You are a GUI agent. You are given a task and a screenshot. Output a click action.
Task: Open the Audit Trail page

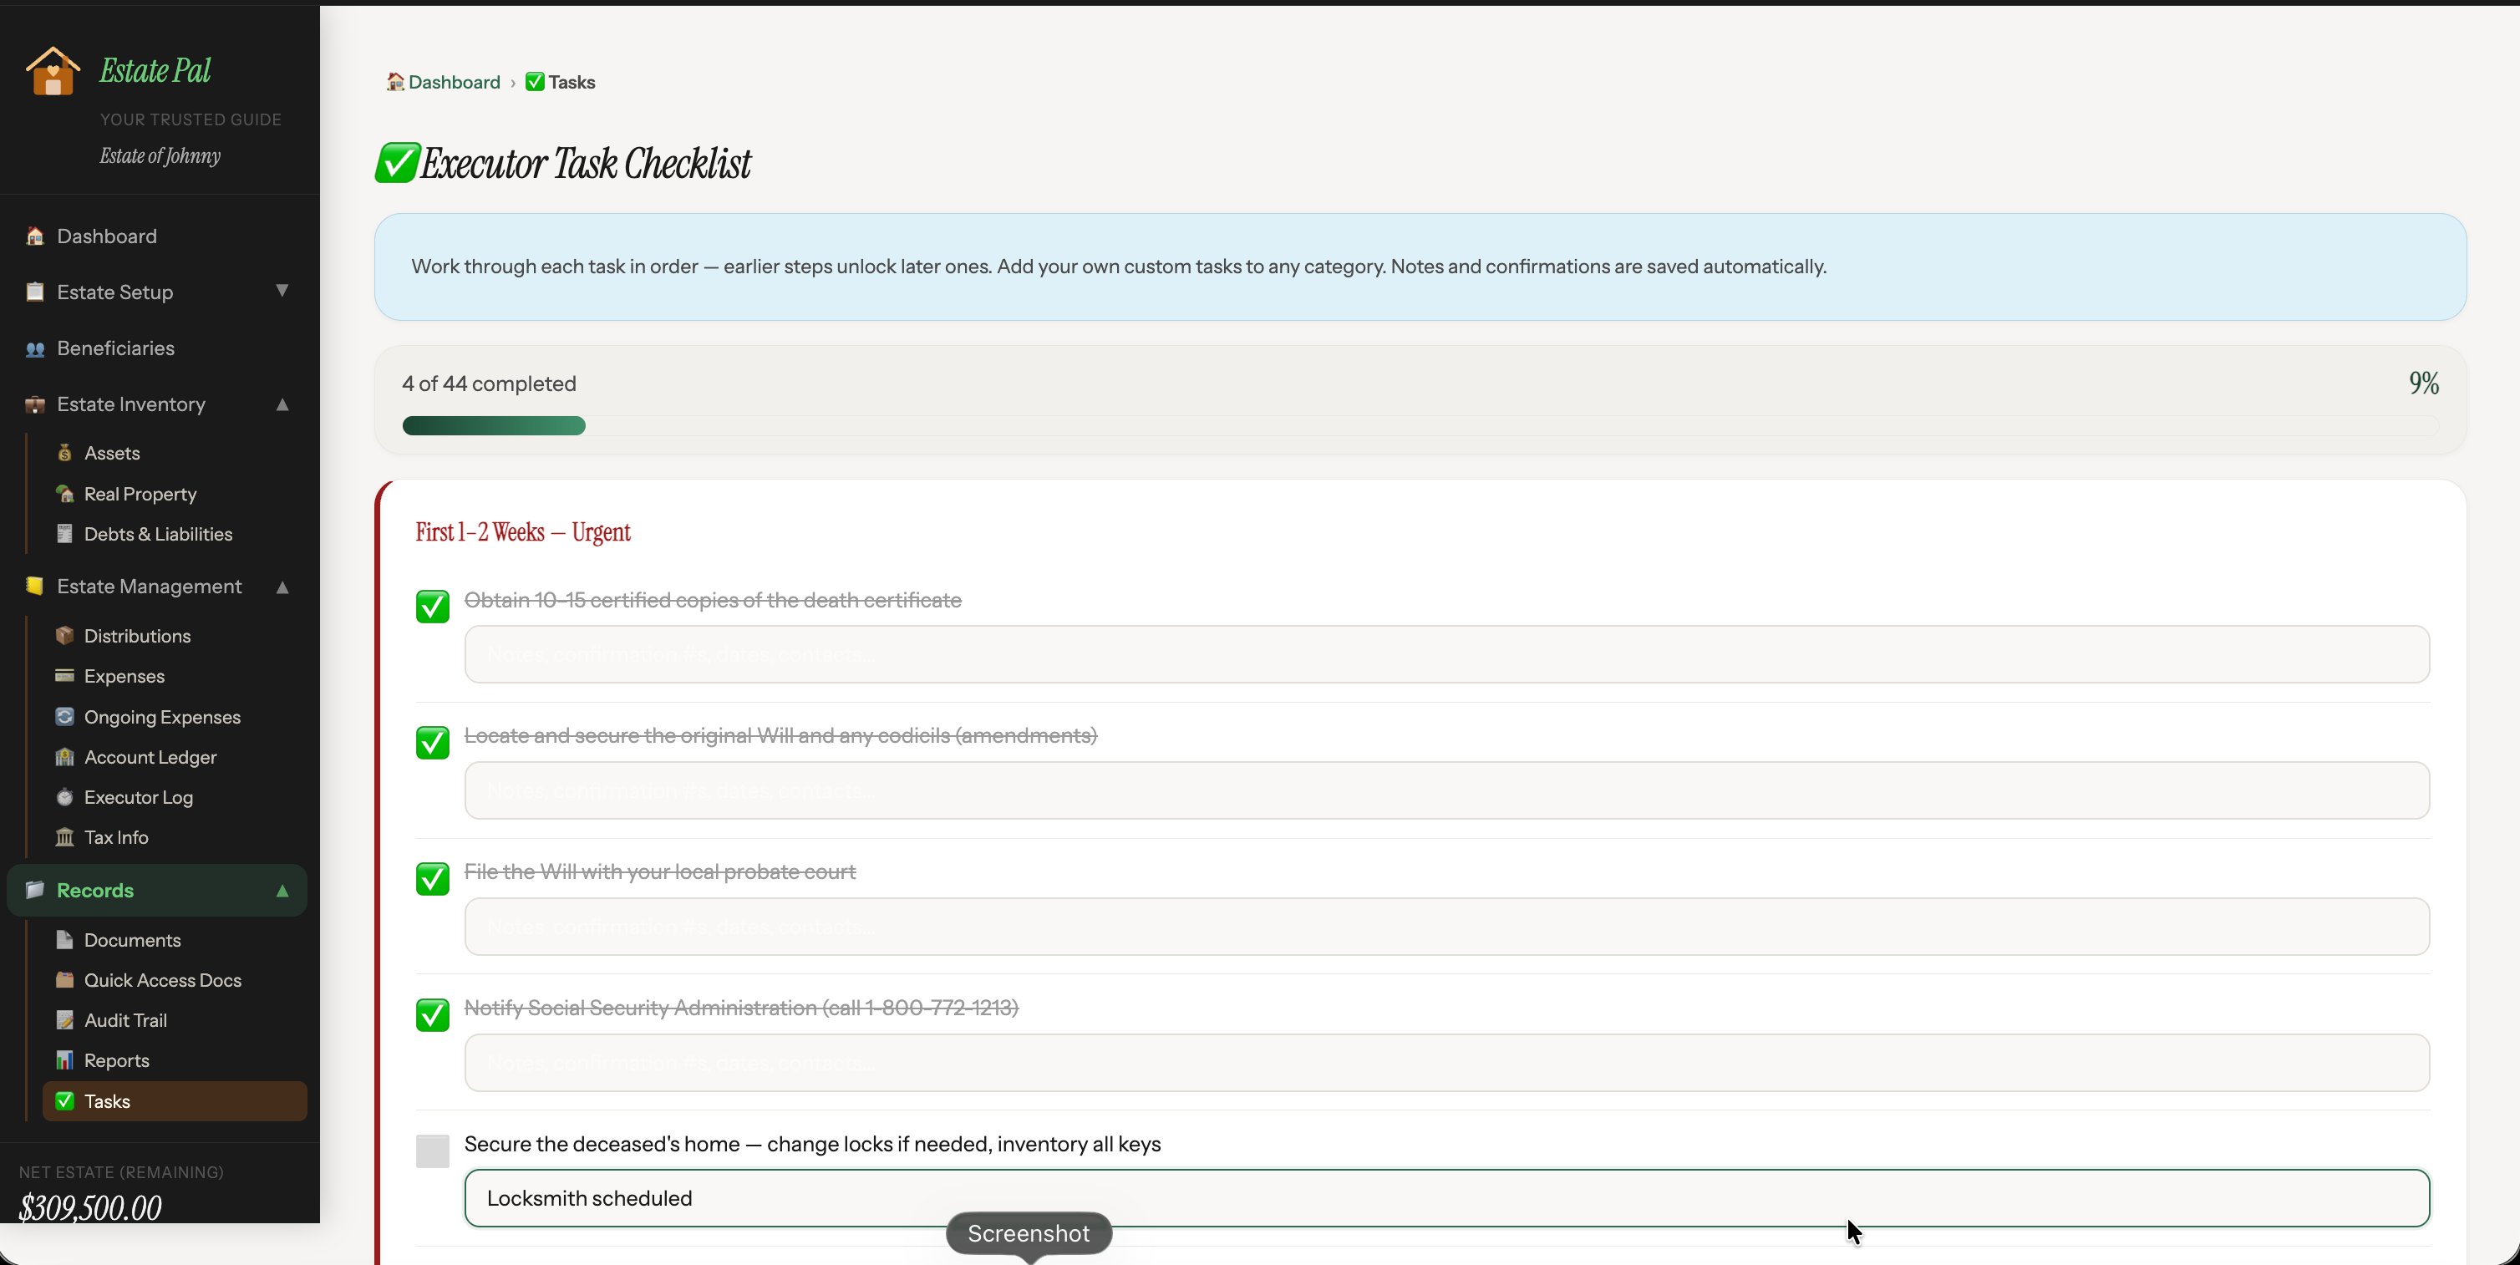(x=125, y=1020)
